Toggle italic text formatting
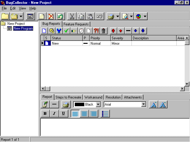Viewport: 190px width, 142px height. pos(54,114)
